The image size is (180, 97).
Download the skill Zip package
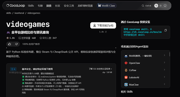point(103,25)
